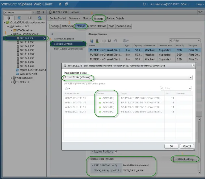Go to the vSphere Home icon
206x179 pixels.
60,4
